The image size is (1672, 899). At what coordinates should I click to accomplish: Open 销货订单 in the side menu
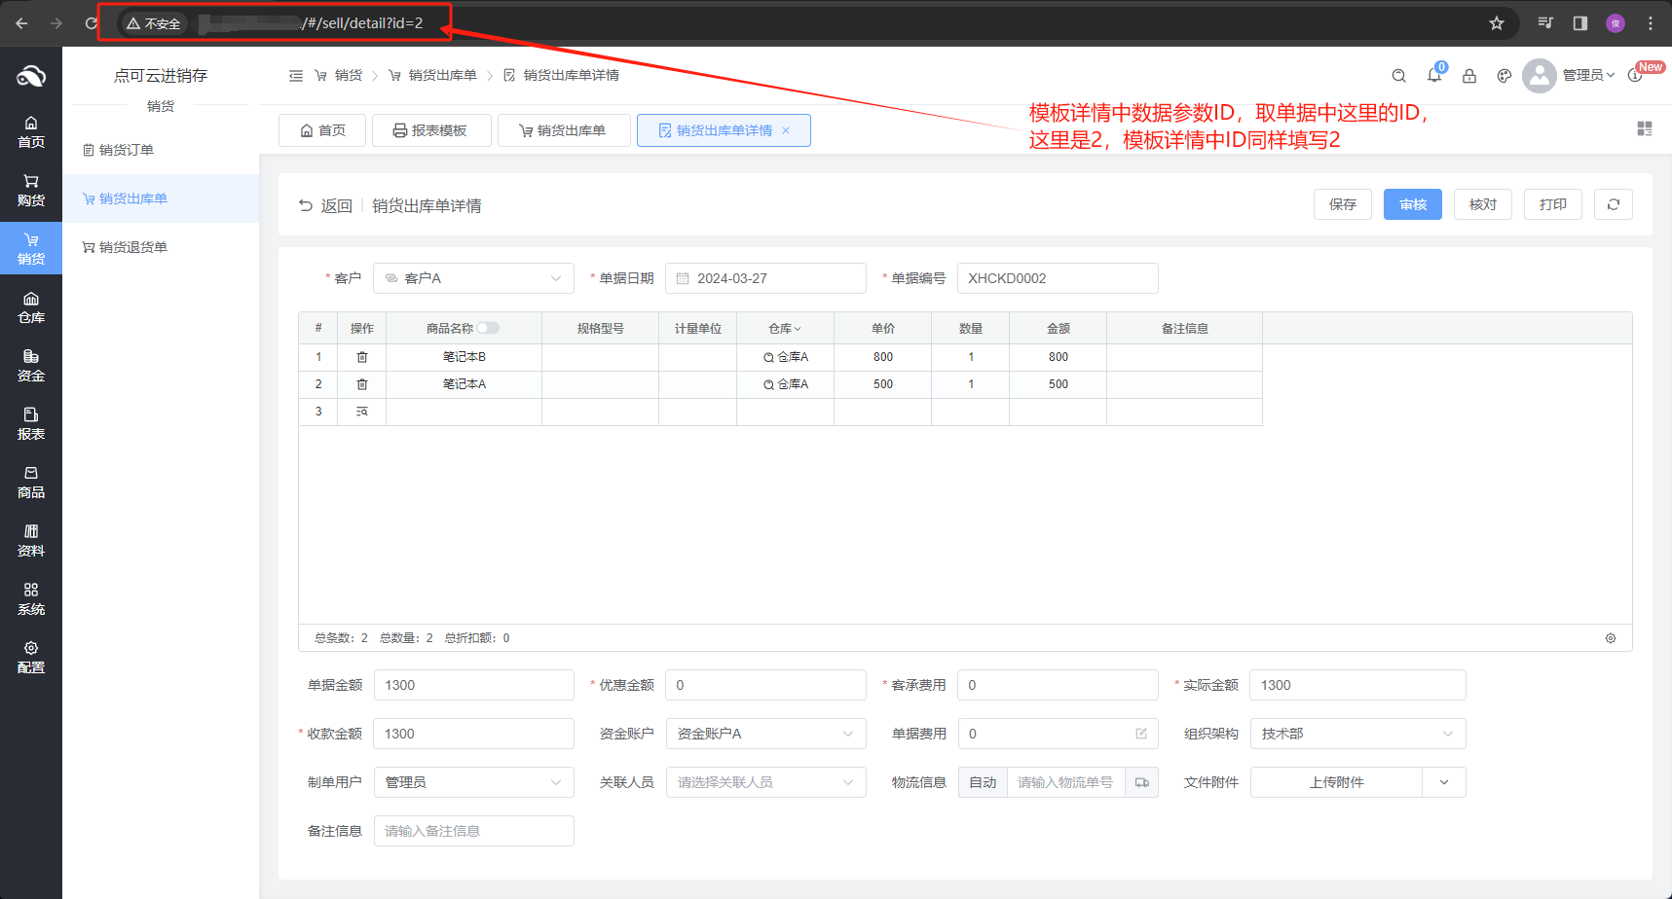[161, 150]
